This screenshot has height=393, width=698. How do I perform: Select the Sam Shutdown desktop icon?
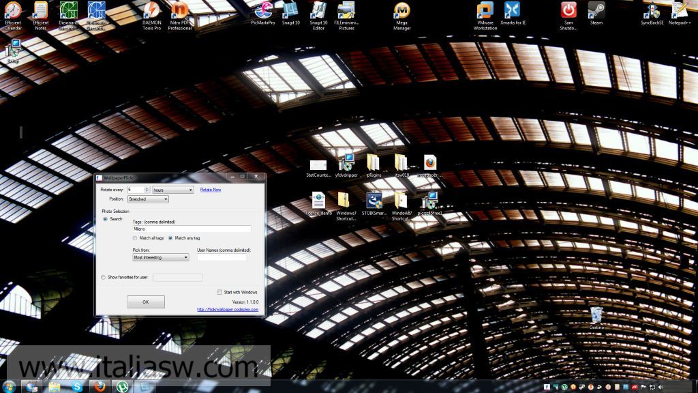tap(568, 16)
